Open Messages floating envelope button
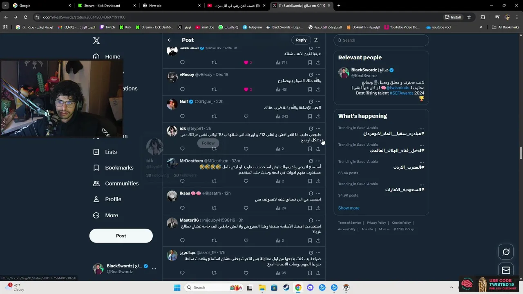Screen dimensions: 523x294 click(x=506, y=270)
